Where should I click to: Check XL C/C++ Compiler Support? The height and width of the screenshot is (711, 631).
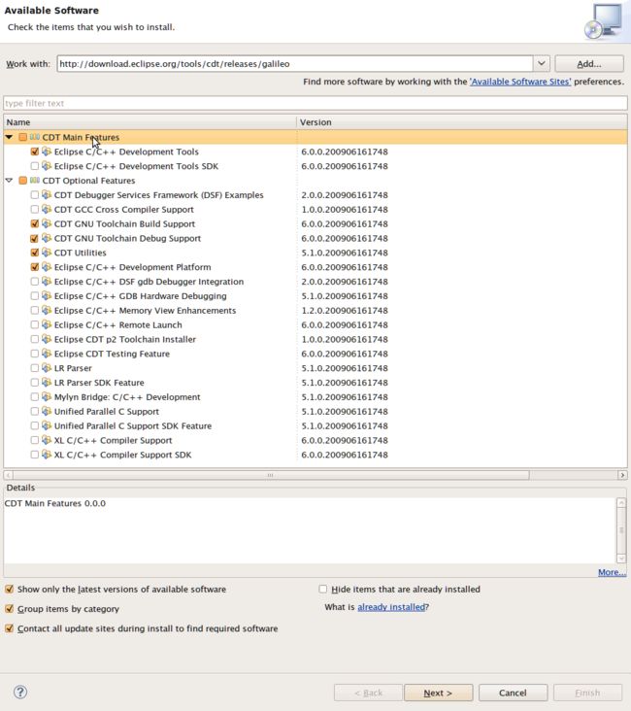34,440
